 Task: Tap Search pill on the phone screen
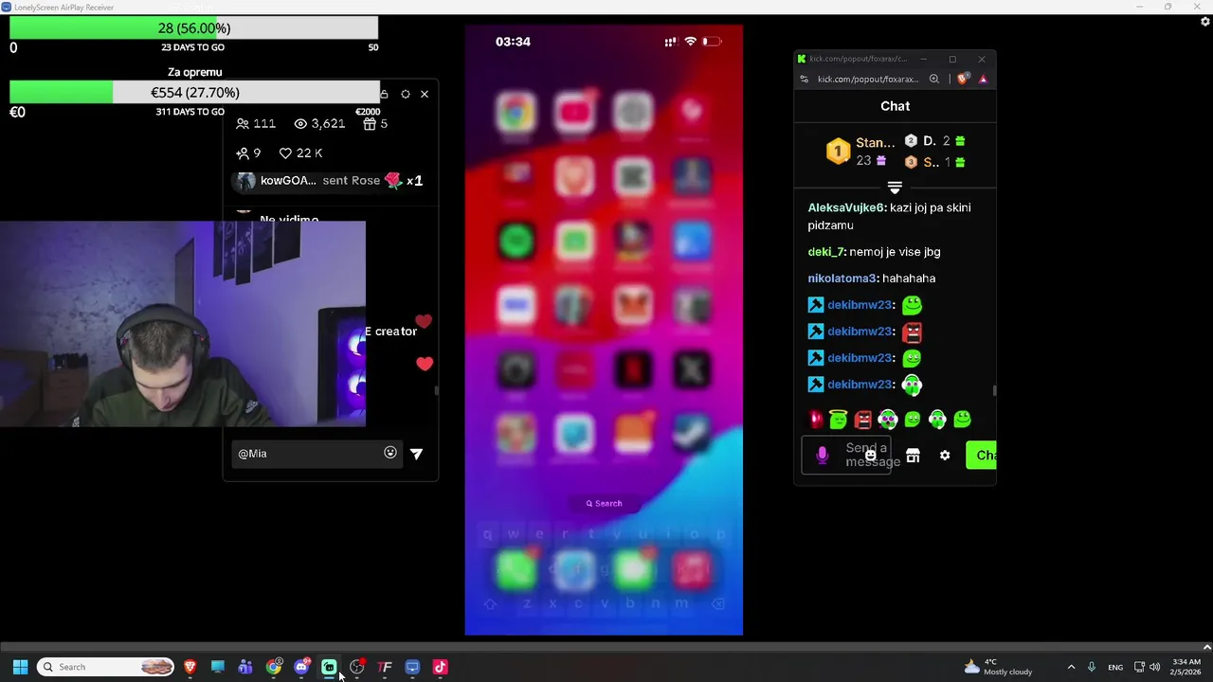tap(604, 504)
